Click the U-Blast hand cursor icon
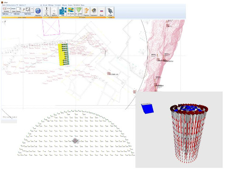 pos(110,11)
